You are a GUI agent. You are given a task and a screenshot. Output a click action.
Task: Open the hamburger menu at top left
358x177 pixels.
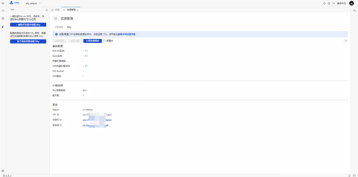[x=3, y=3]
